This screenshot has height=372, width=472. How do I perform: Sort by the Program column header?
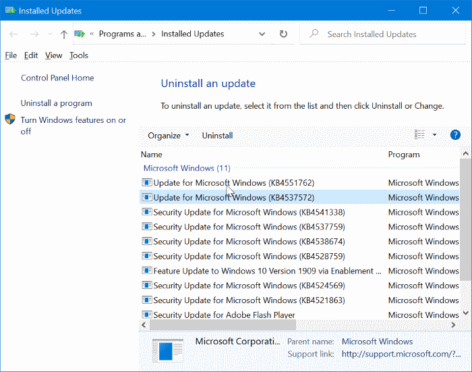pyautogui.click(x=404, y=155)
